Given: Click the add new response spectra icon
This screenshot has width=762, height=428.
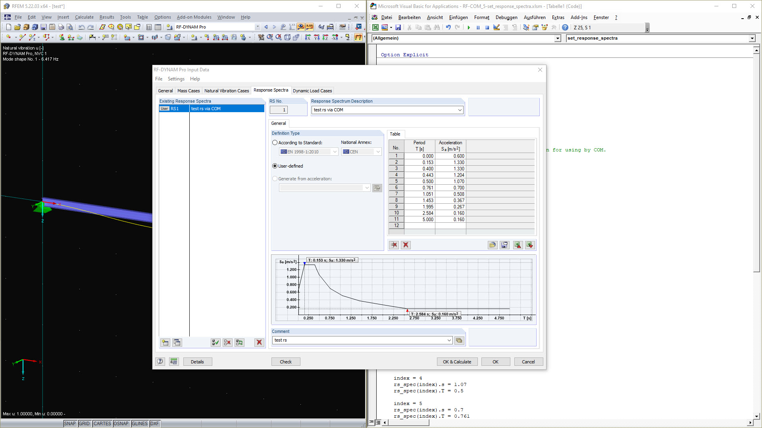Looking at the screenshot, I should (165, 342).
